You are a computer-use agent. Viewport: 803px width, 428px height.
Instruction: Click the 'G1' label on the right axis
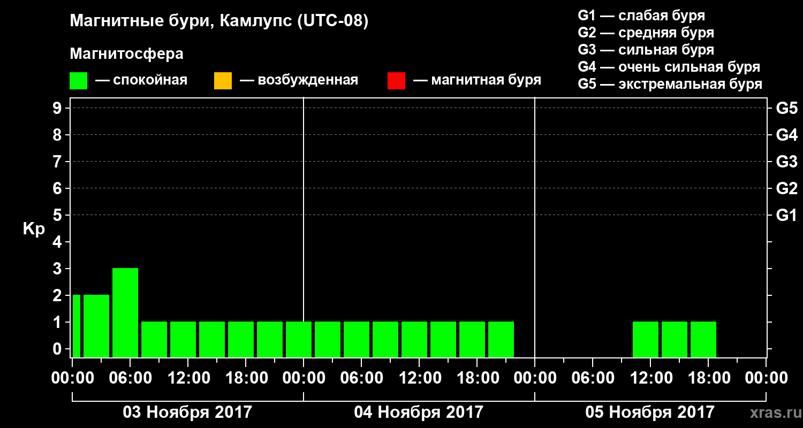[x=787, y=215]
